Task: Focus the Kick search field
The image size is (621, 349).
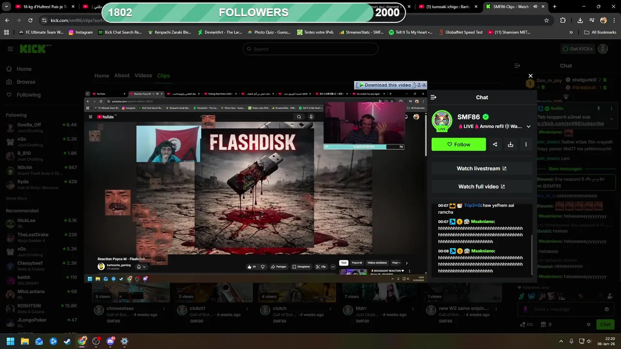Action: [310, 49]
